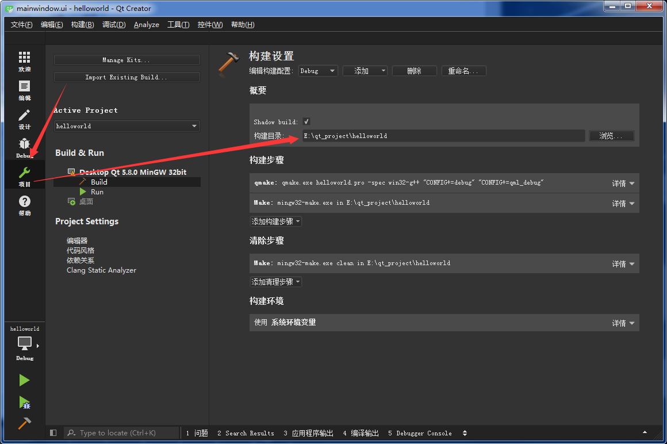Switch to Edit mode icon in sidebar
The width and height of the screenshot is (667, 444).
[24, 86]
